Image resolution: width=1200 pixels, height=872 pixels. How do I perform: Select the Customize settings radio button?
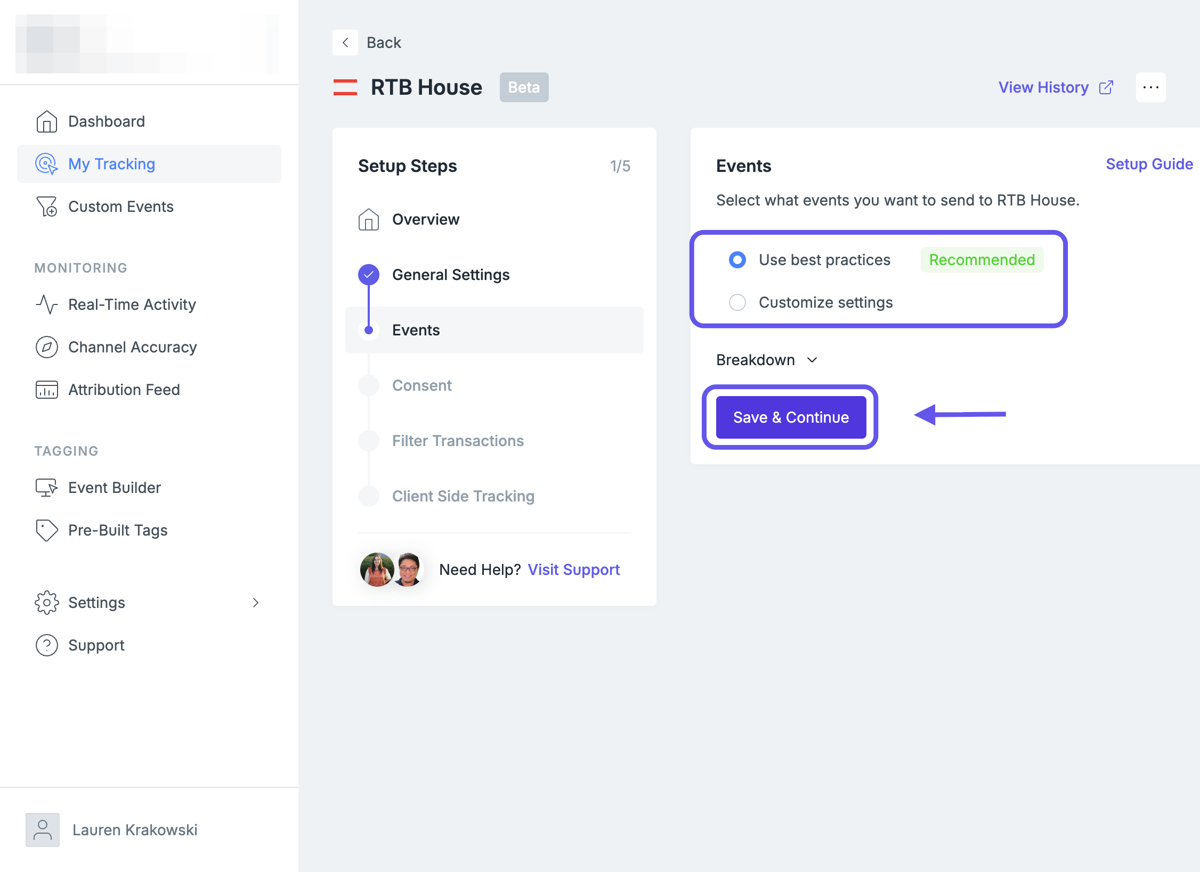pos(737,302)
